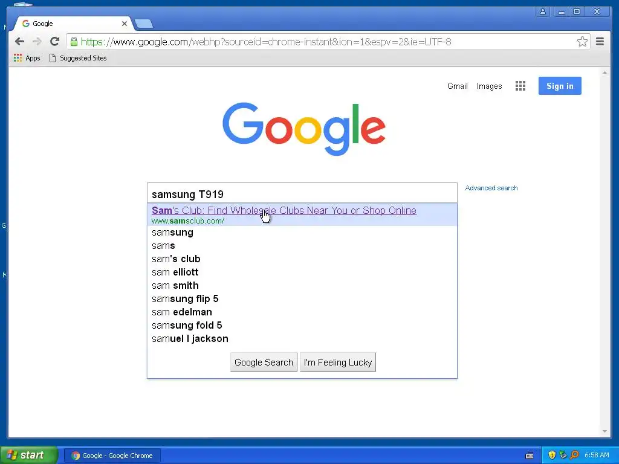Click the page scrollbar down arrow
The image size is (619, 464).
coord(604,431)
